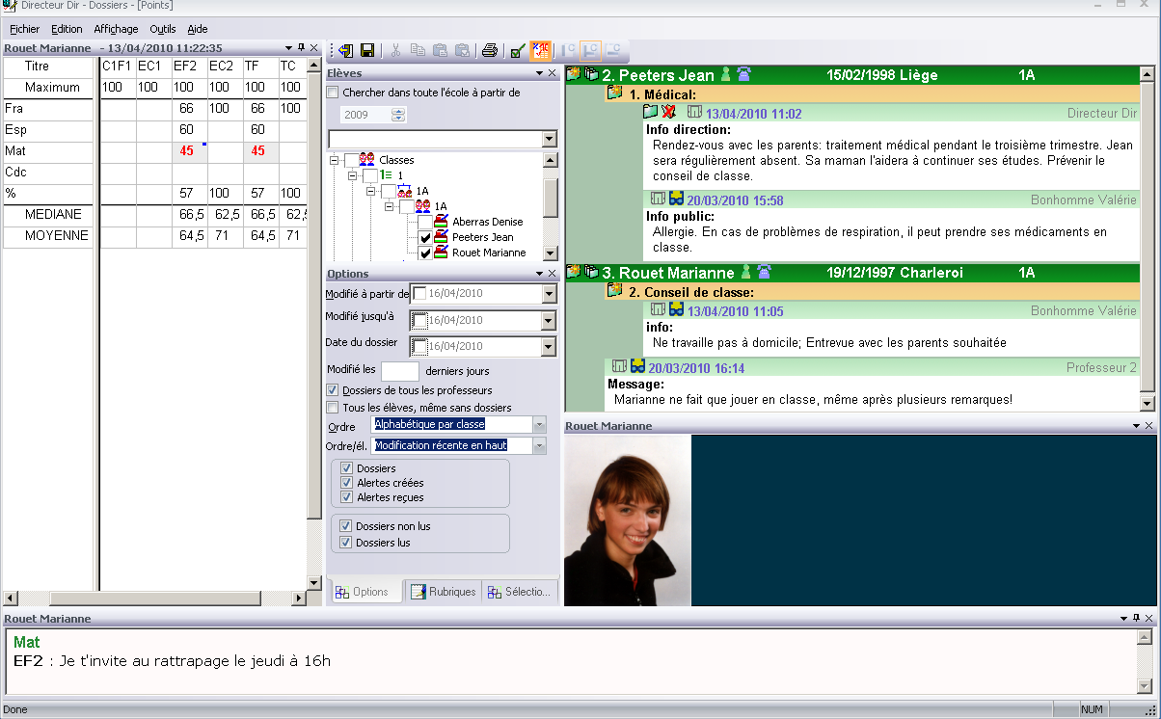Click the green person icon beside Peeters Jean
The height and width of the screenshot is (719, 1161).
click(x=726, y=74)
